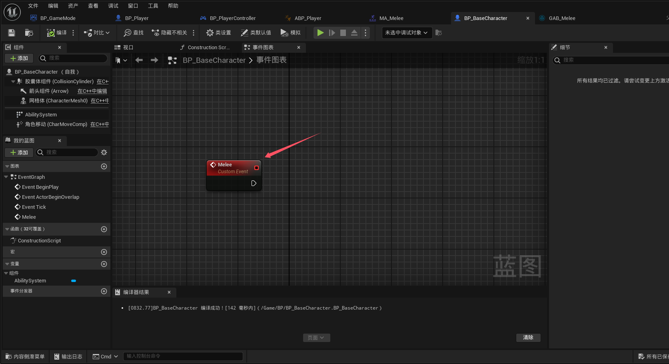
Task: Click the step-forward frame skip button
Action: [332, 33]
